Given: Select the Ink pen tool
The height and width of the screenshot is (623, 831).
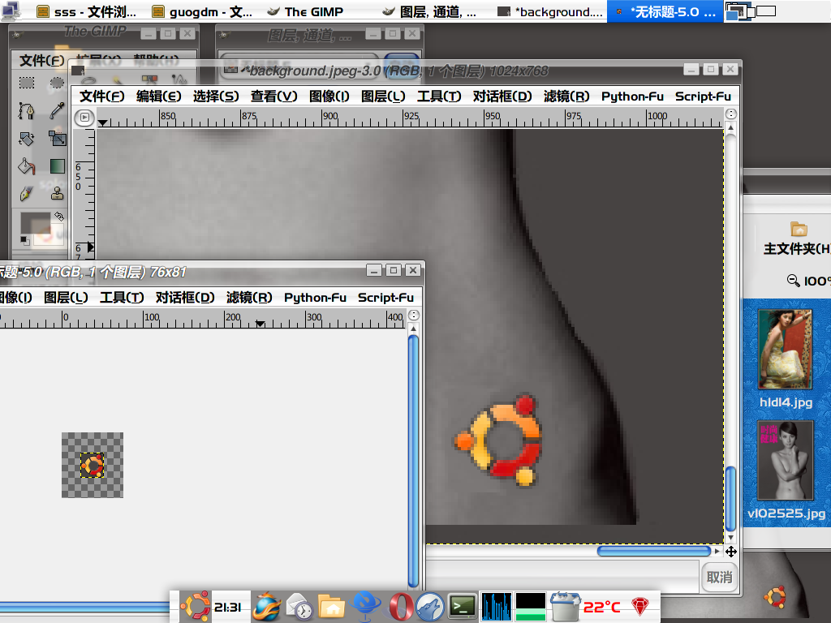Looking at the screenshot, I should (x=26, y=194).
